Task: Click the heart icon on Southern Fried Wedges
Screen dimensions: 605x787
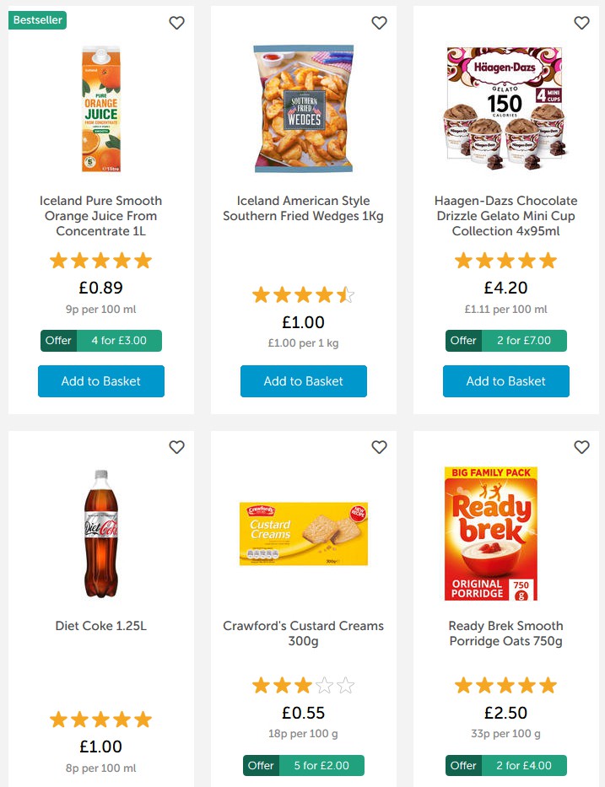Action: coord(379,23)
